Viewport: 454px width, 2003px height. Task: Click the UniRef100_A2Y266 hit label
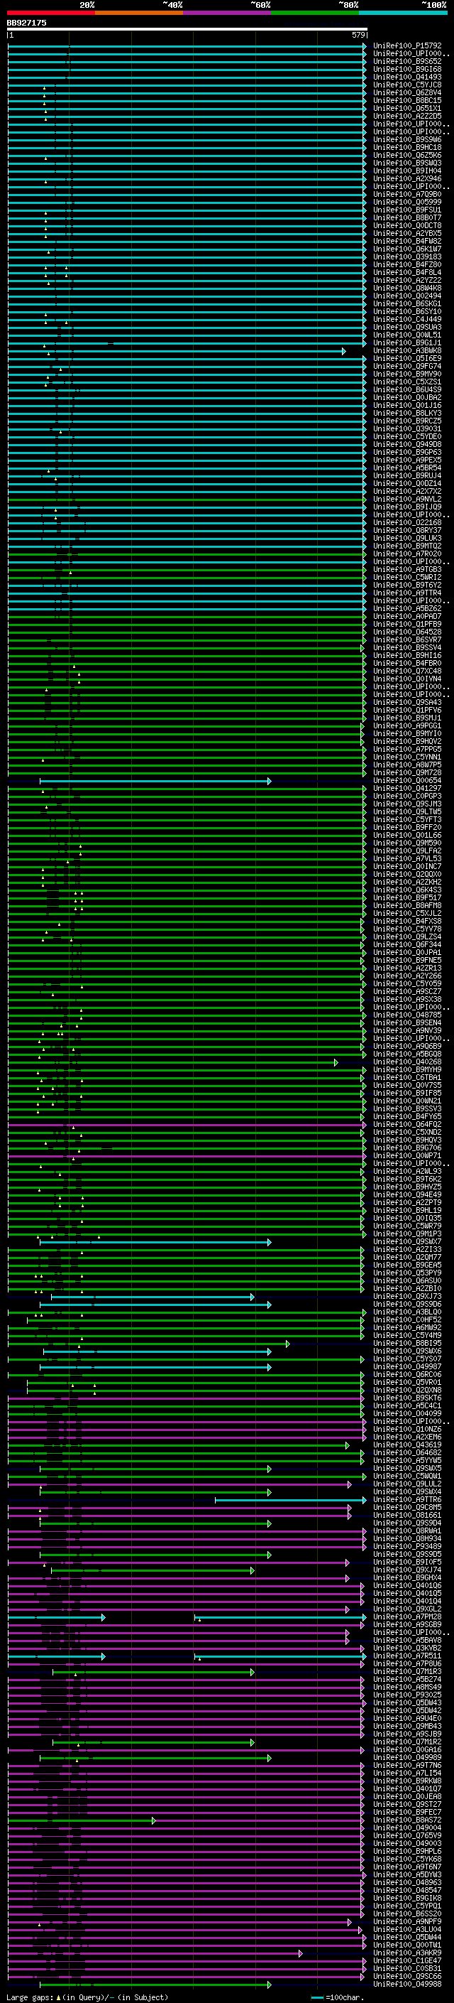pos(407,976)
